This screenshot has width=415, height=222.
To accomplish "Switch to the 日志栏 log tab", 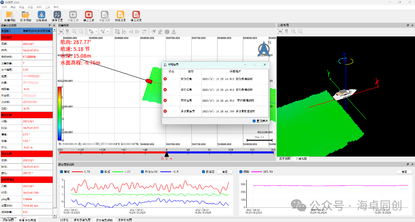I will click(x=64, y=220).
